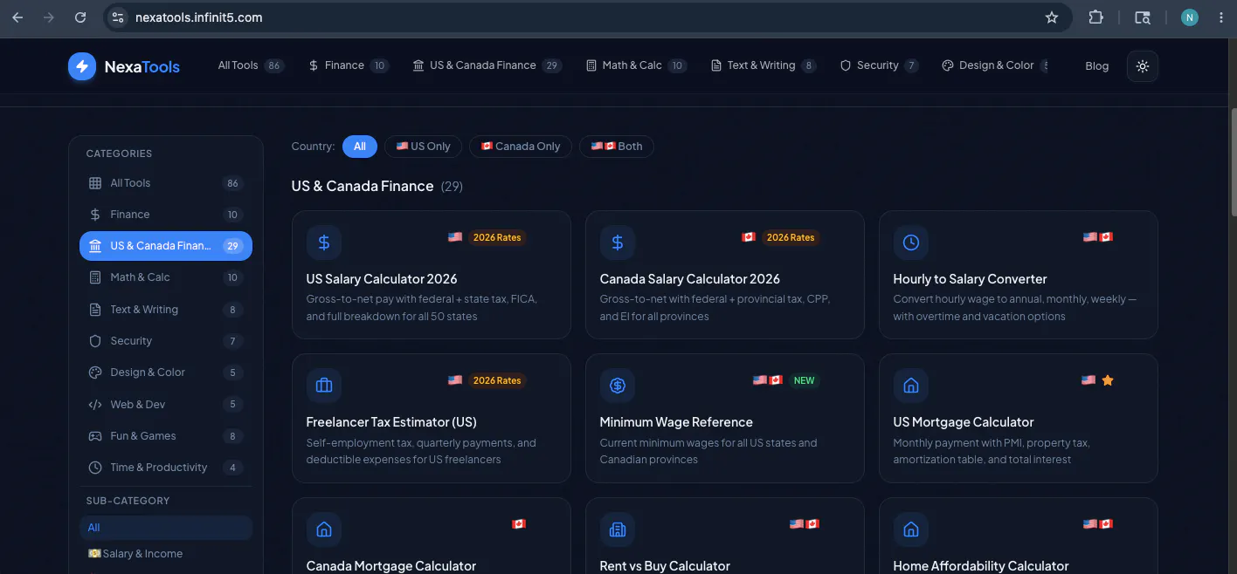This screenshot has height=574, width=1237.
Task: Click clock icon on Hourly to Salary Converter
Action: tap(911, 243)
